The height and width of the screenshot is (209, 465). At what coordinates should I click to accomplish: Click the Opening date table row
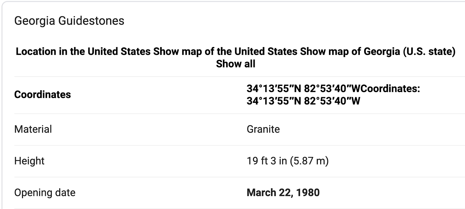pos(174,192)
